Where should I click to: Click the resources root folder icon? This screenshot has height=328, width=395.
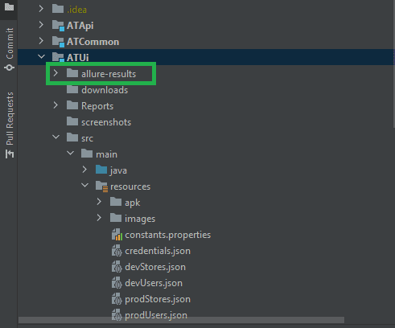point(101,187)
